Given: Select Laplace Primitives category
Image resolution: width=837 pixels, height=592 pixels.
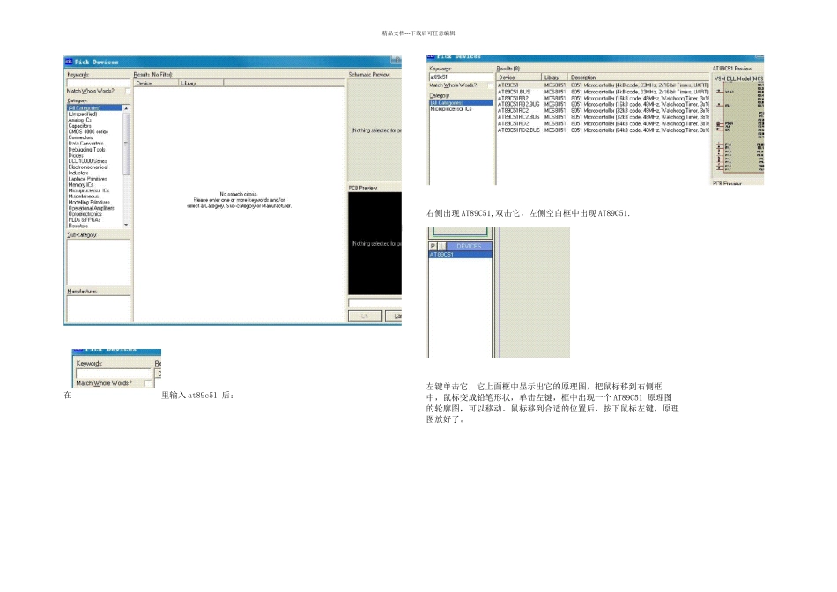Looking at the screenshot, I should [94, 178].
